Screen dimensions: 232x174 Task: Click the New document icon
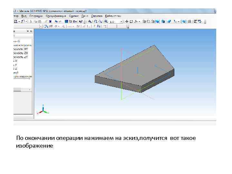point(16,22)
